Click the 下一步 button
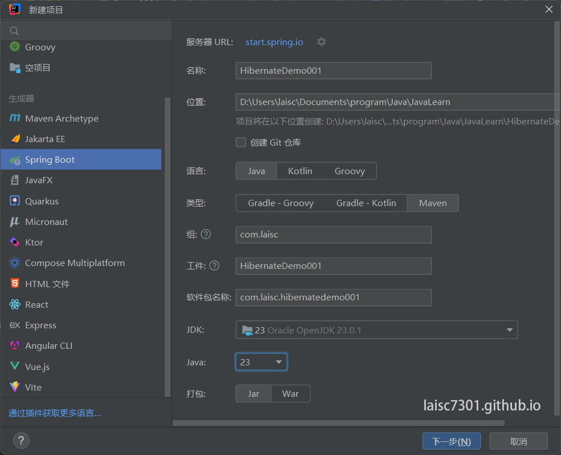Image resolution: width=561 pixels, height=455 pixels. pyautogui.click(x=451, y=441)
